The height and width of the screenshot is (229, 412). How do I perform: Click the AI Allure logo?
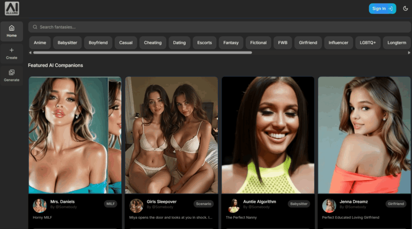click(12, 9)
